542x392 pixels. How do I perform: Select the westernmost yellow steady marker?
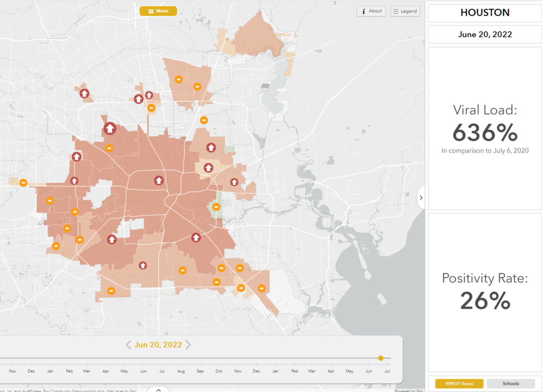[x=23, y=182]
